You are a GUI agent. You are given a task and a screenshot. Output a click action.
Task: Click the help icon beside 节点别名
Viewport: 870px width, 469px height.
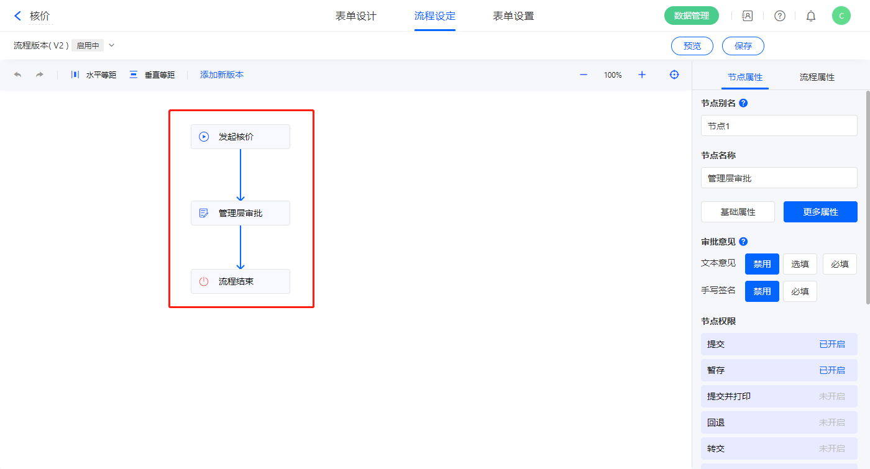click(x=743, y=103)
